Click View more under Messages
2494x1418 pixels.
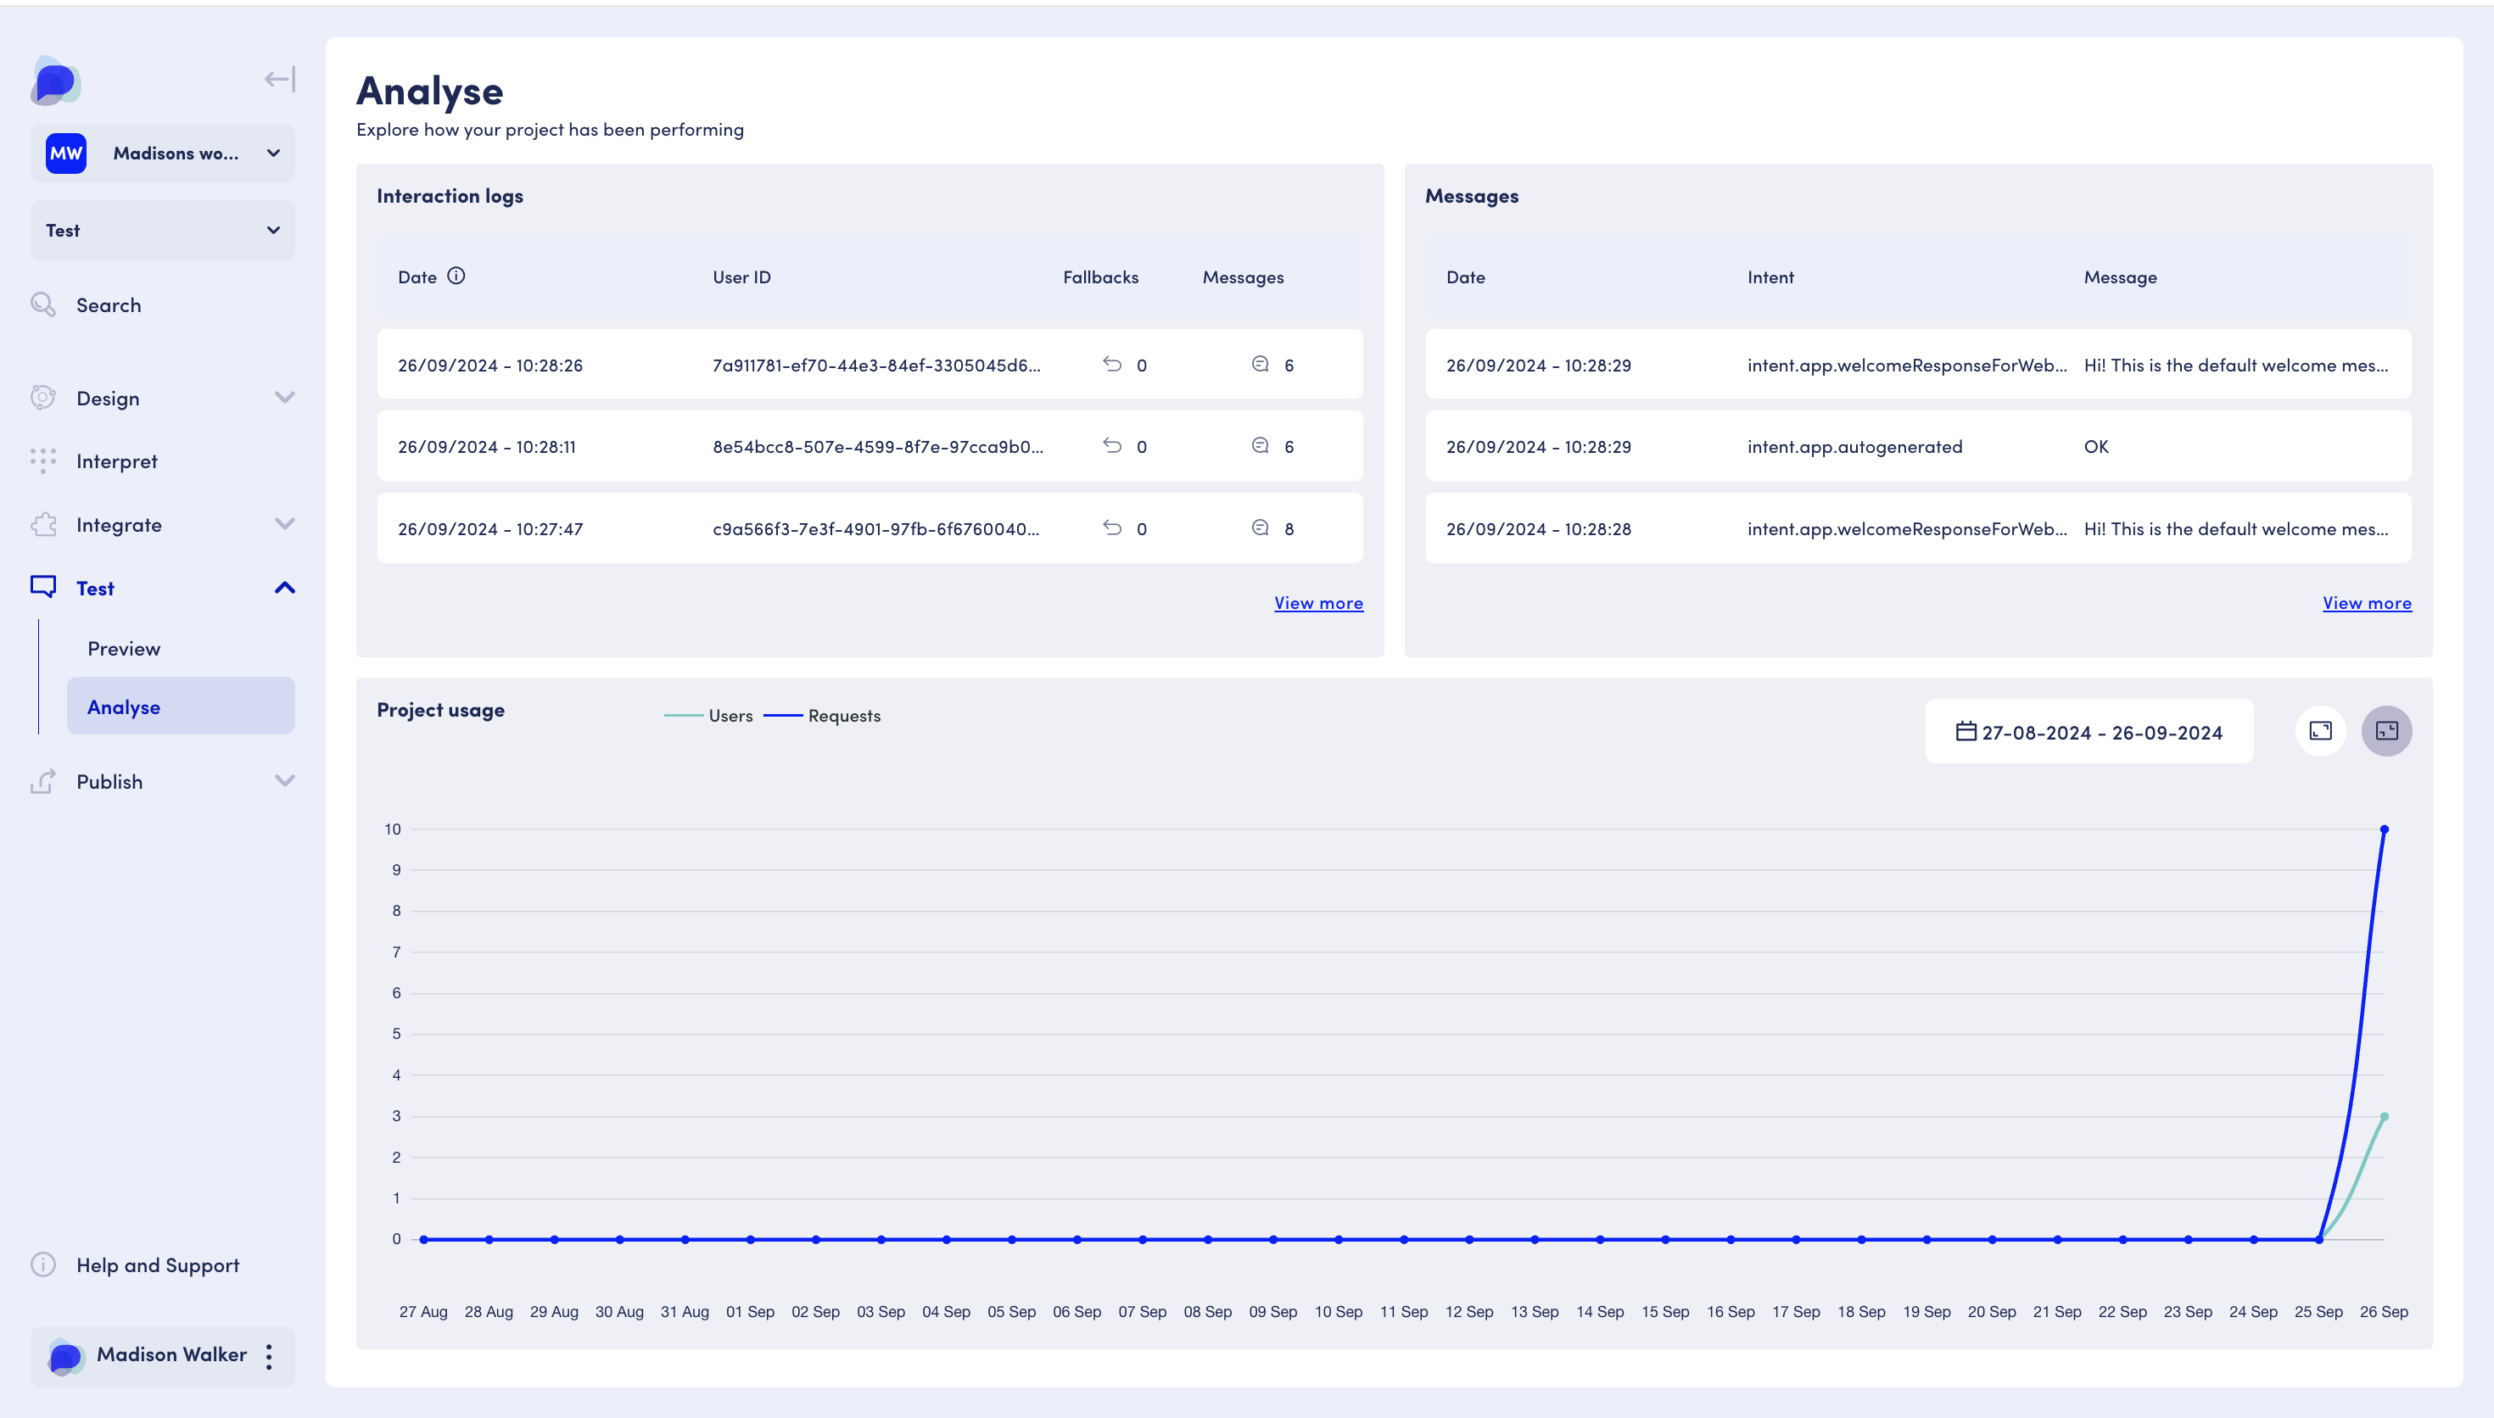tap(2365, 603)
